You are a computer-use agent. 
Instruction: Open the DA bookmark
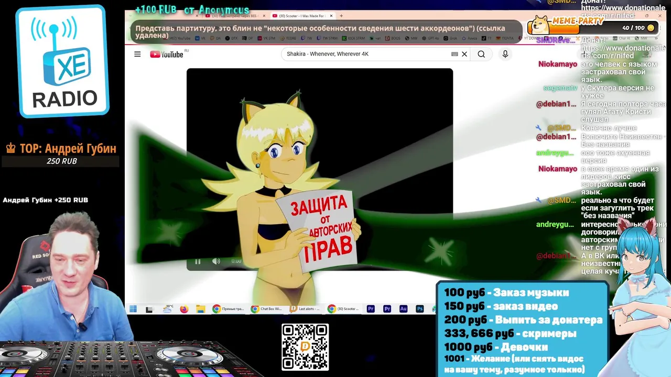click(x=215, y=38)
